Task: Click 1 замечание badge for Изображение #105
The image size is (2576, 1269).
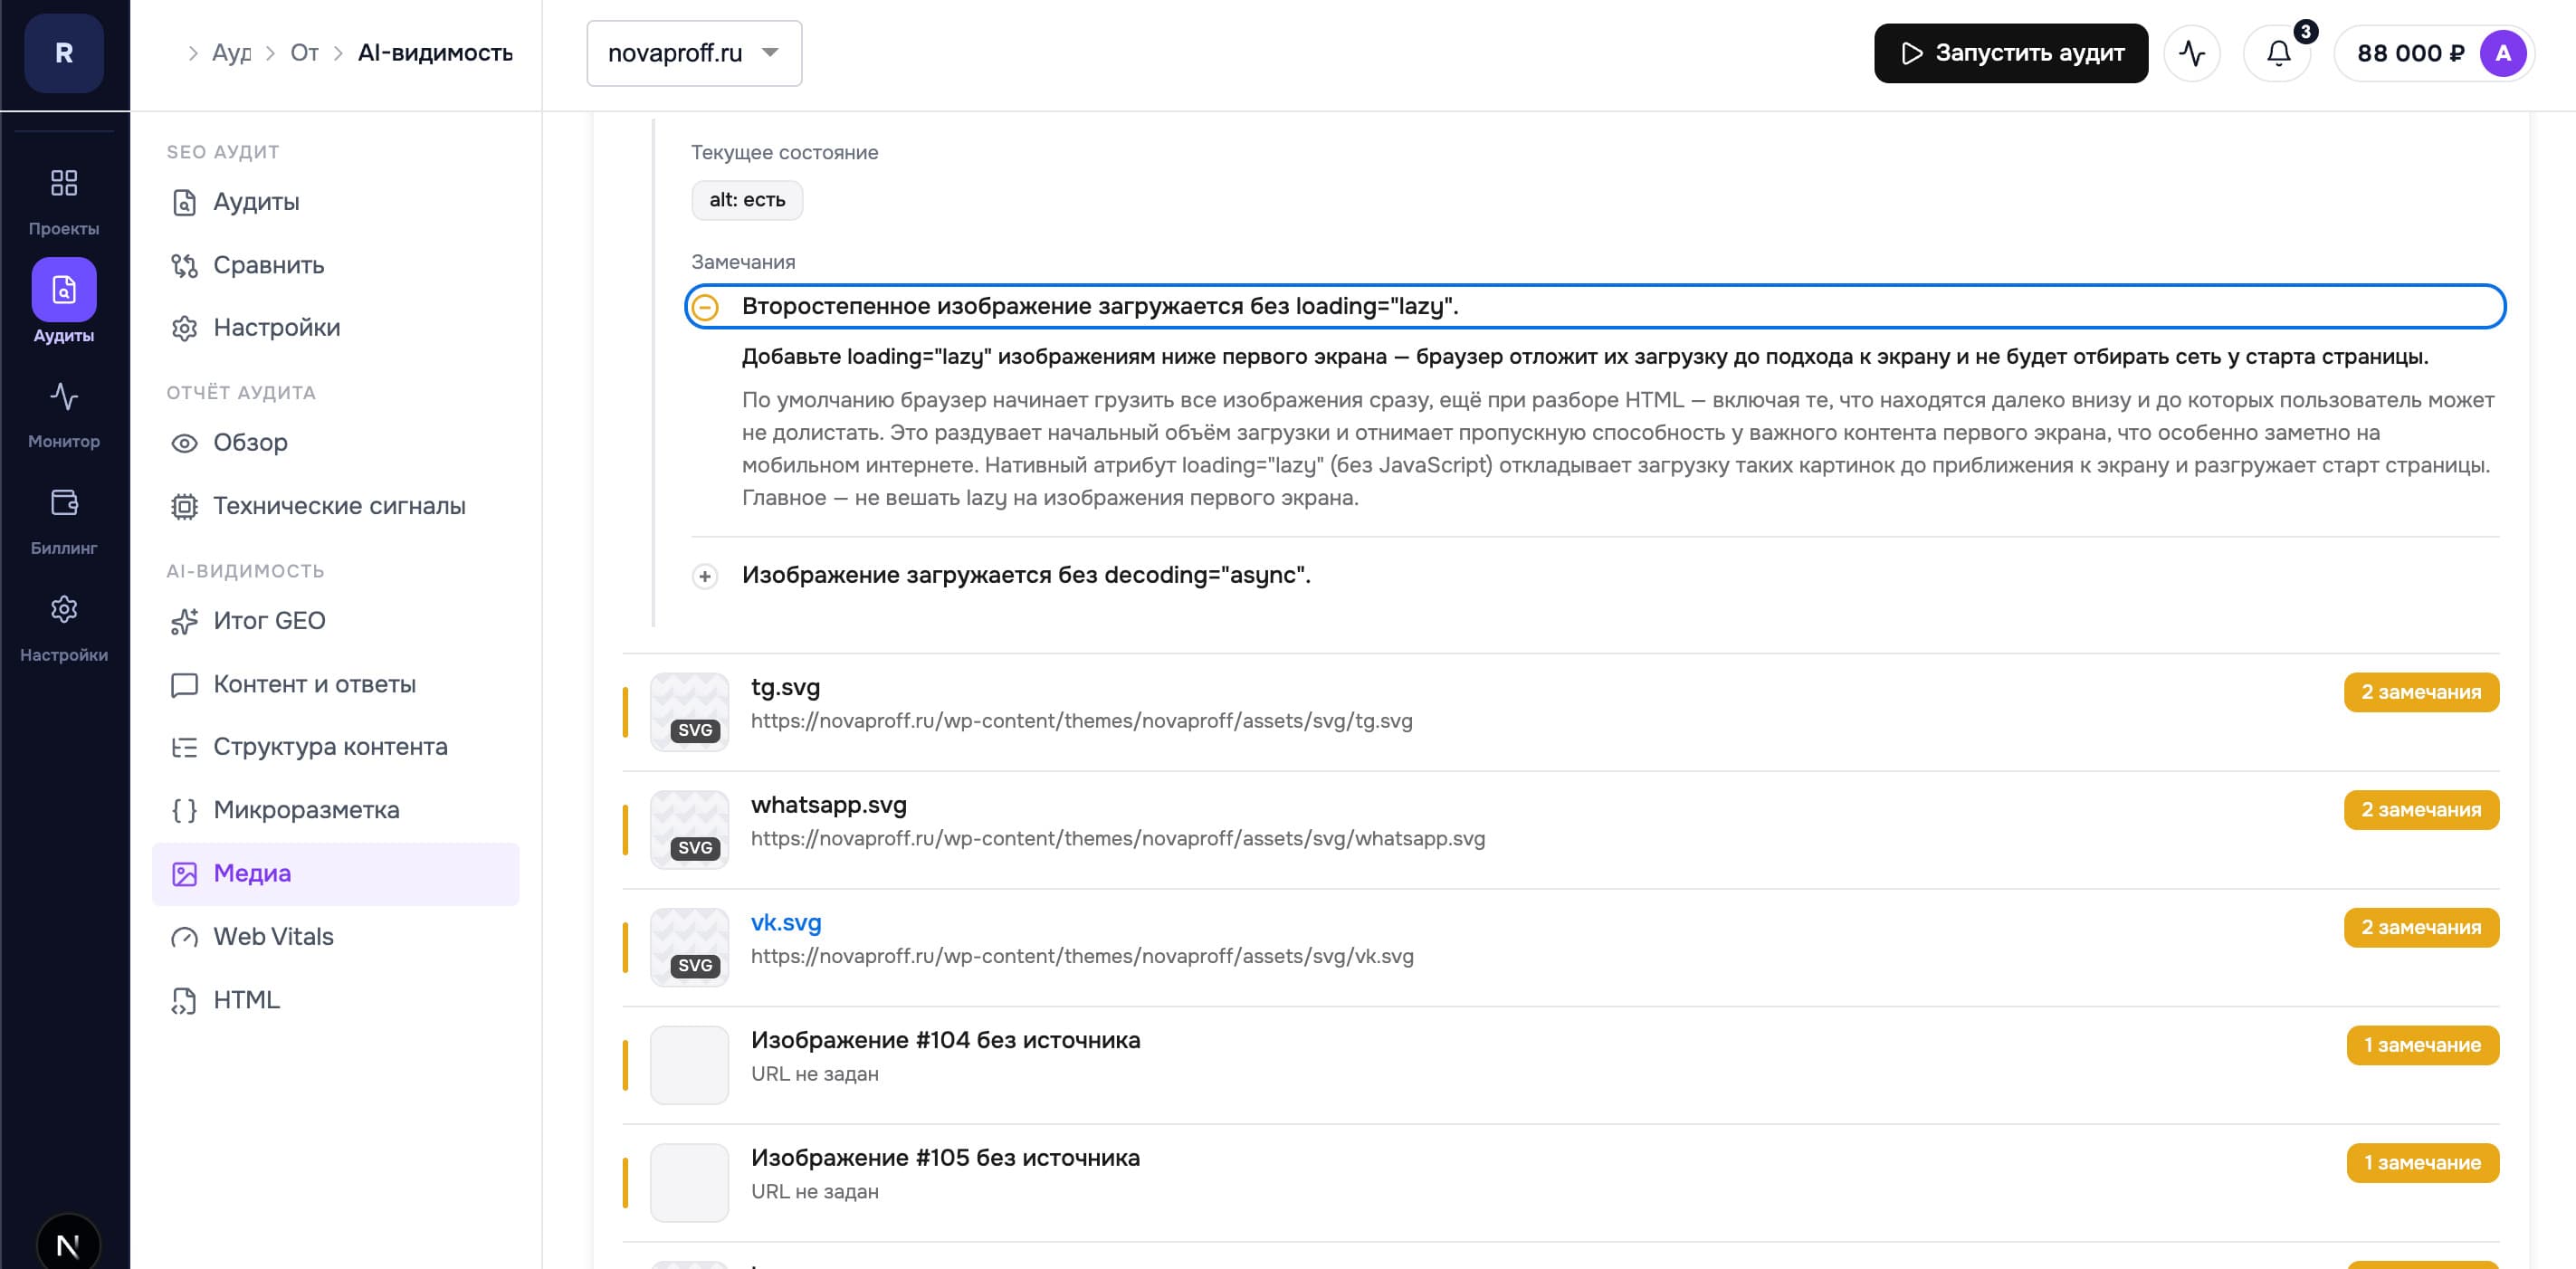Action: tap(2422, 1163)
